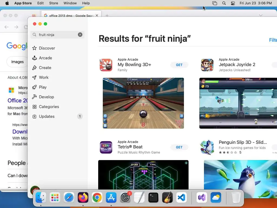Screen dimensions: 277x208
Task: Open Weather app from the Dock
Action: click(216, 197)
